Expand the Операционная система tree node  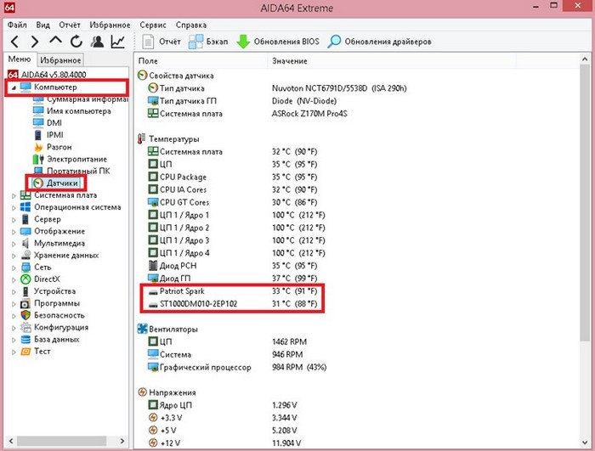pyautogui.click(x=13, y=207)
